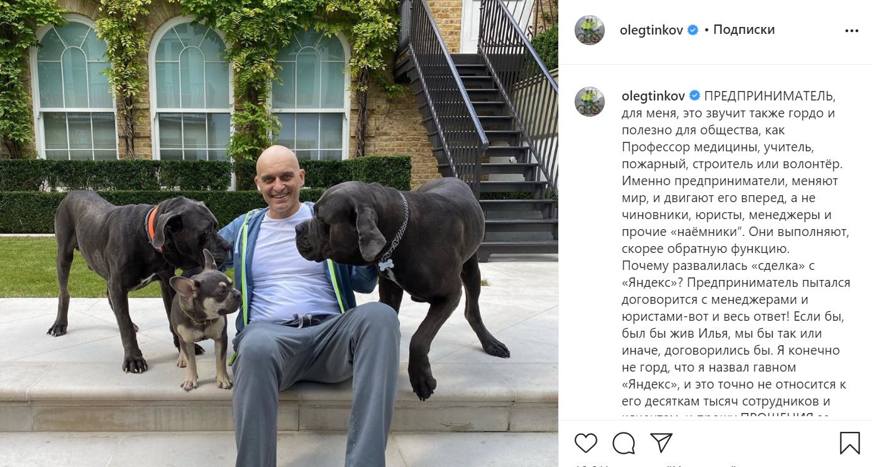Open olegtinkov link in the caption

(653, 96)
